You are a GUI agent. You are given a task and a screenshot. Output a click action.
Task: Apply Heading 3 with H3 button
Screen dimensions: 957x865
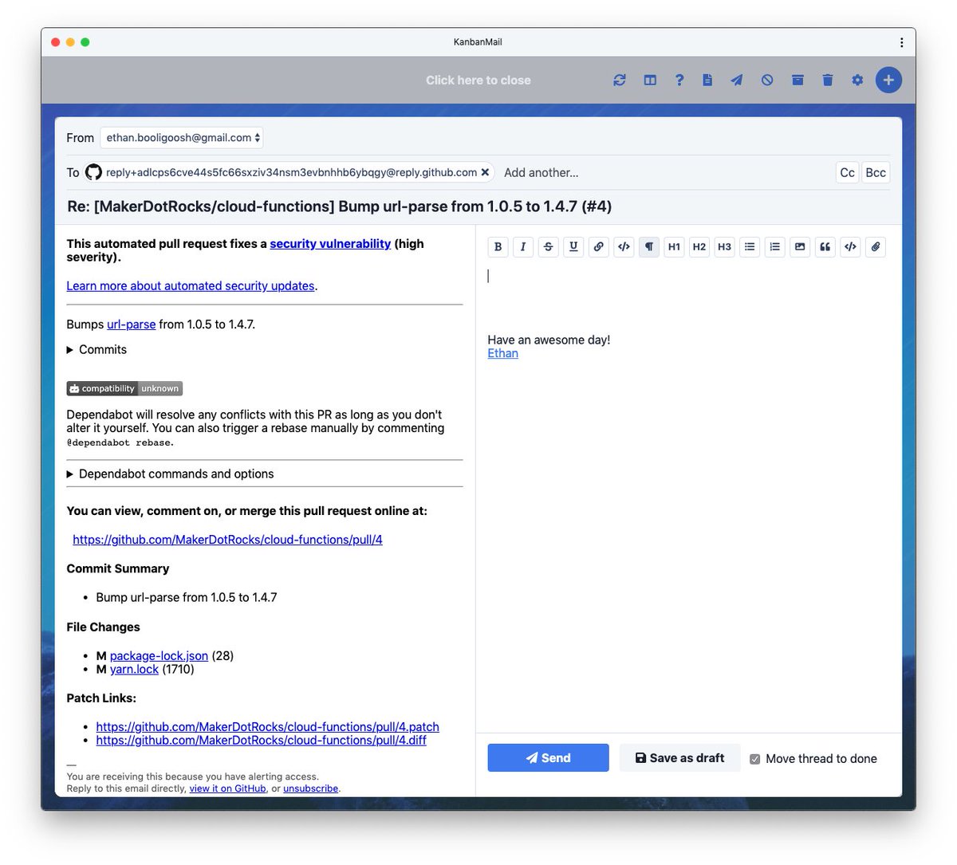724,247
